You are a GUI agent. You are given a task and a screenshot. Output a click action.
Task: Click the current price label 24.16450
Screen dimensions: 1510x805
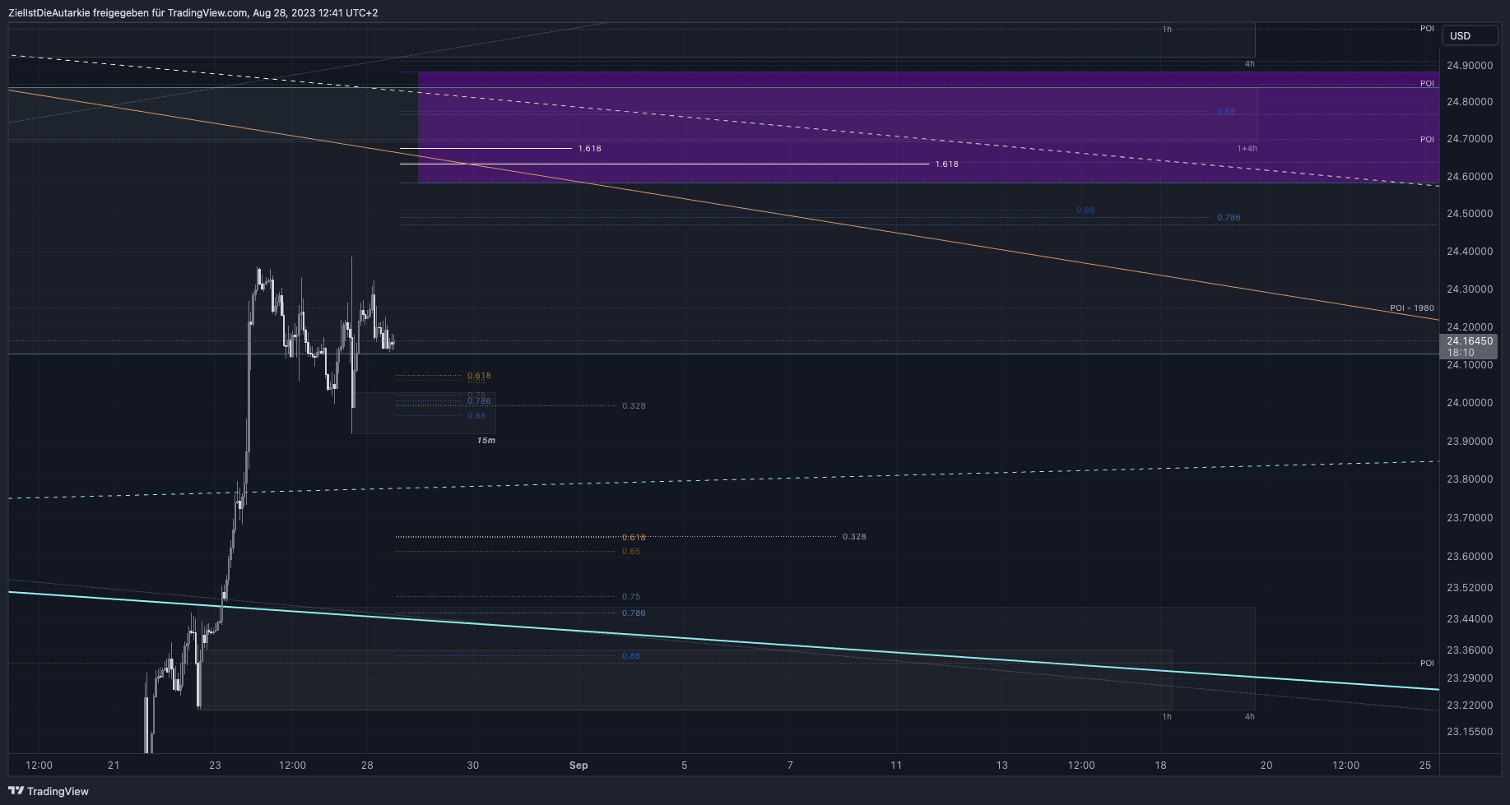coord(1469,340)
